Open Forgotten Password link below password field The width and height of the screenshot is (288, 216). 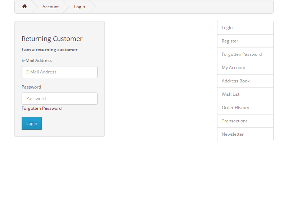[41, 108]
